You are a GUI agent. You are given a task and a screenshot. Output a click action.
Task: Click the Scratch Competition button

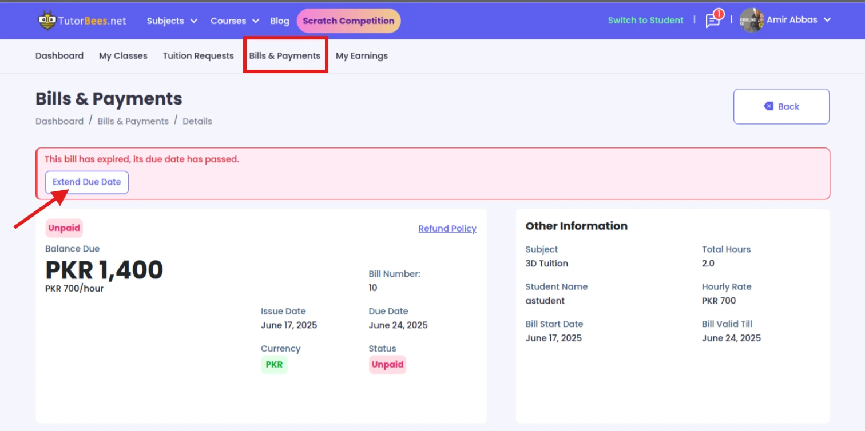point(348,21)
